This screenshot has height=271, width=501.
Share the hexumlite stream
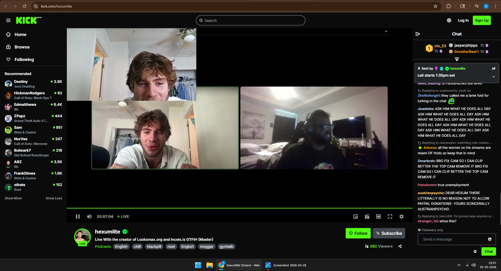[400, 246]
